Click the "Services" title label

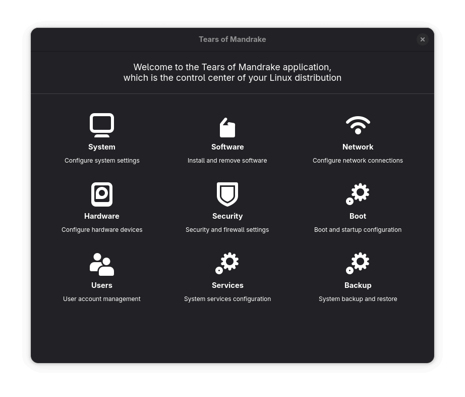(227, 285)
